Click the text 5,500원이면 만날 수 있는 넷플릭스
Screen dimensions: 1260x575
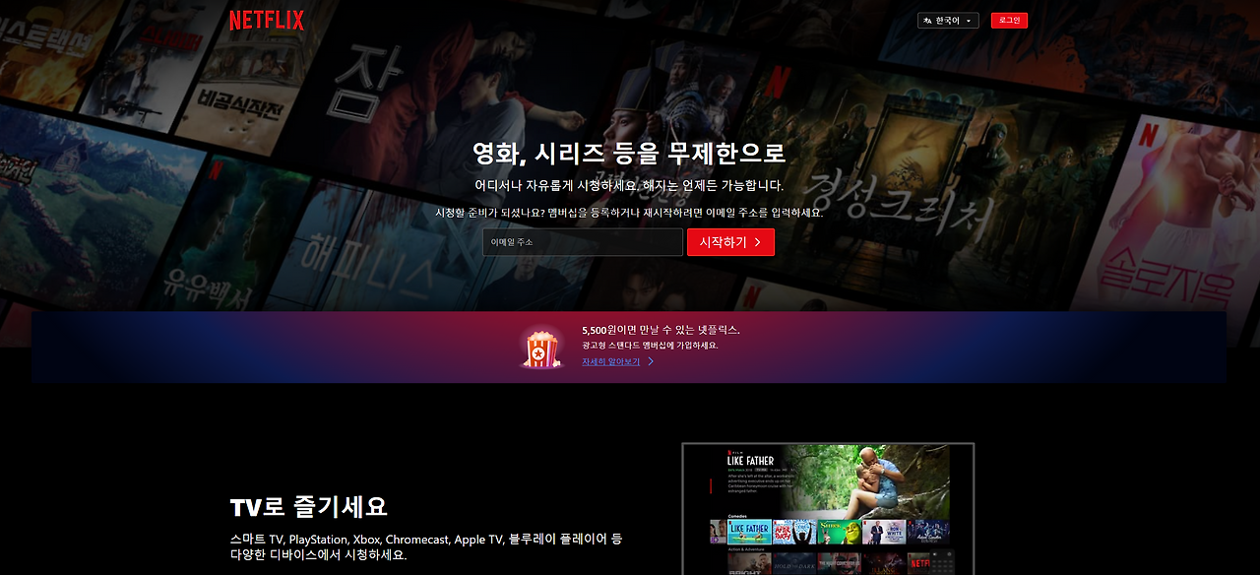(661, 330)
